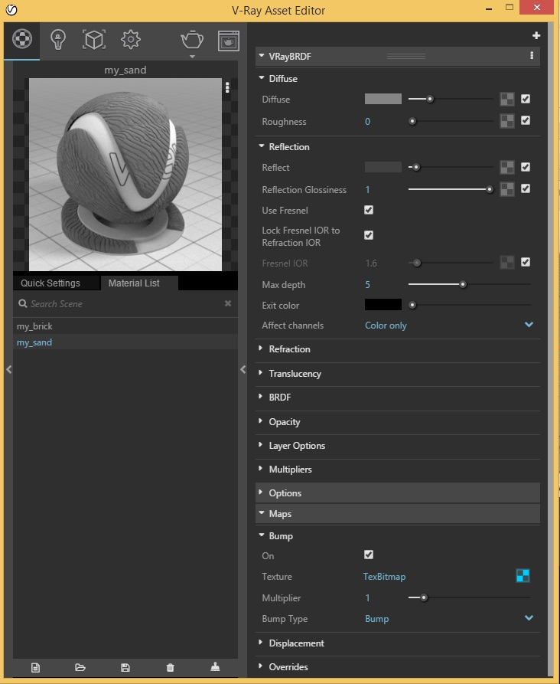Open the TexBitmap texture link

click(x=384, y=576)
